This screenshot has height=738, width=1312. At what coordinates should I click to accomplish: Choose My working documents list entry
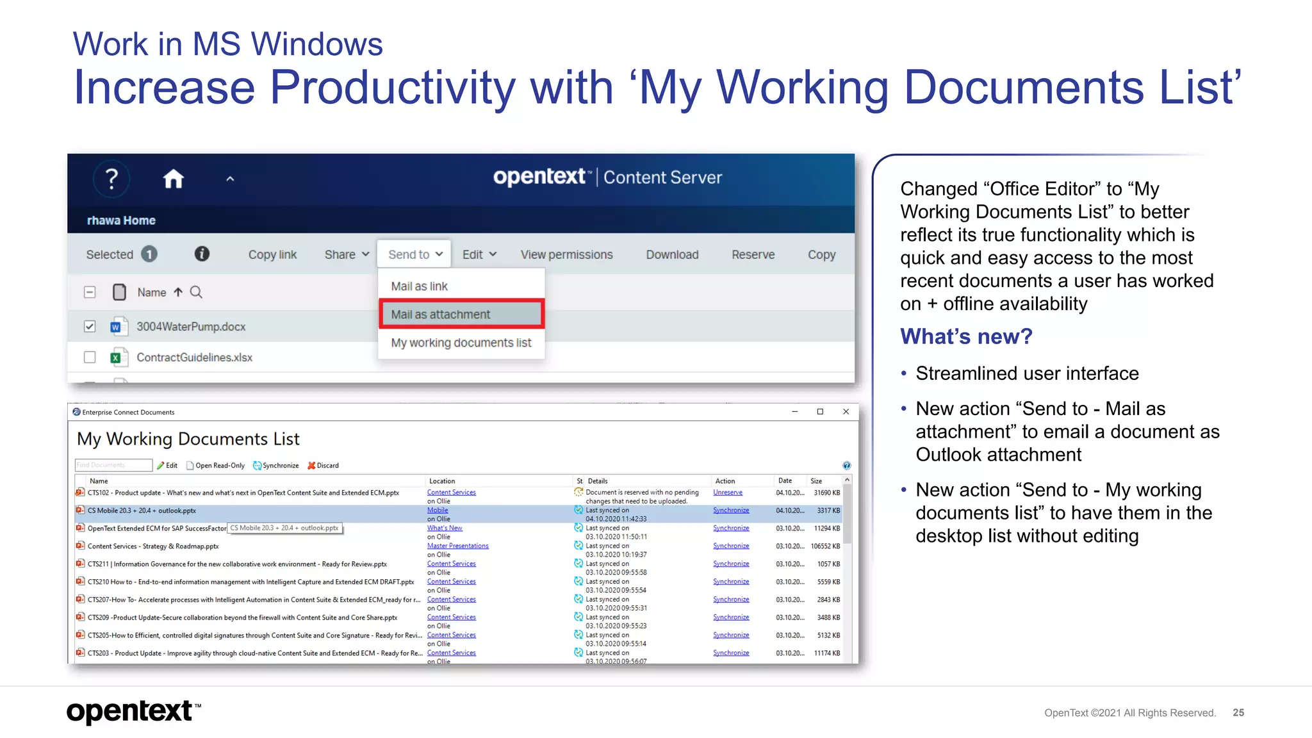(461, 343)
